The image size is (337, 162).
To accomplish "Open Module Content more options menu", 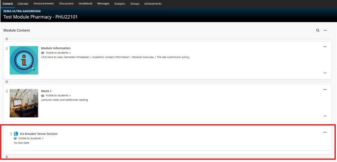I will tap(325, 30).
